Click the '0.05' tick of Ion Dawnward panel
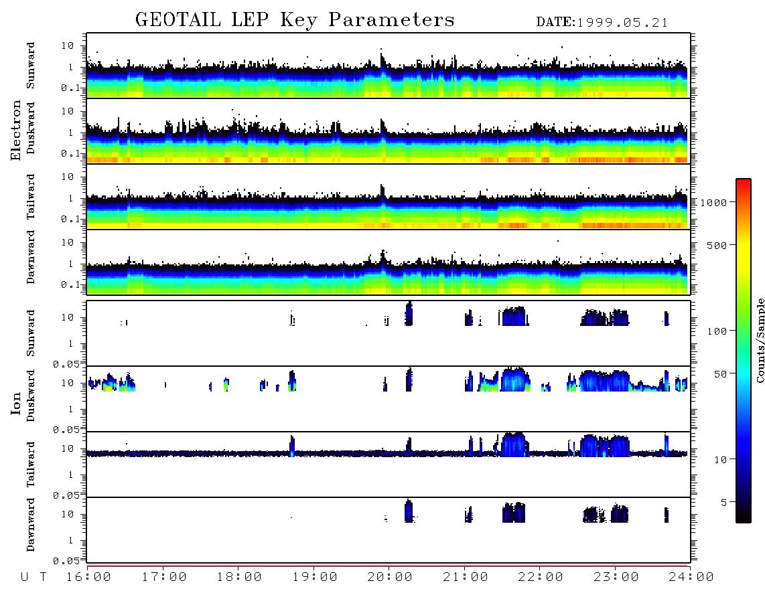 [x=66, y=561]
